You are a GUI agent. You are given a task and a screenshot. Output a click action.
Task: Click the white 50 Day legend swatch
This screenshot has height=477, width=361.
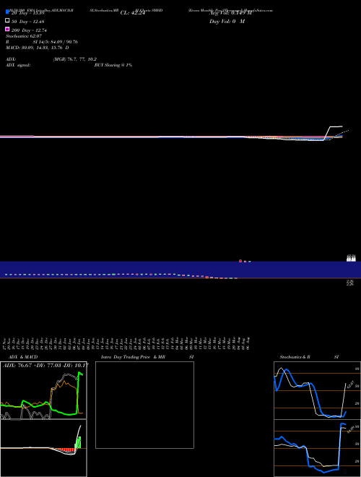click(8, 20)
